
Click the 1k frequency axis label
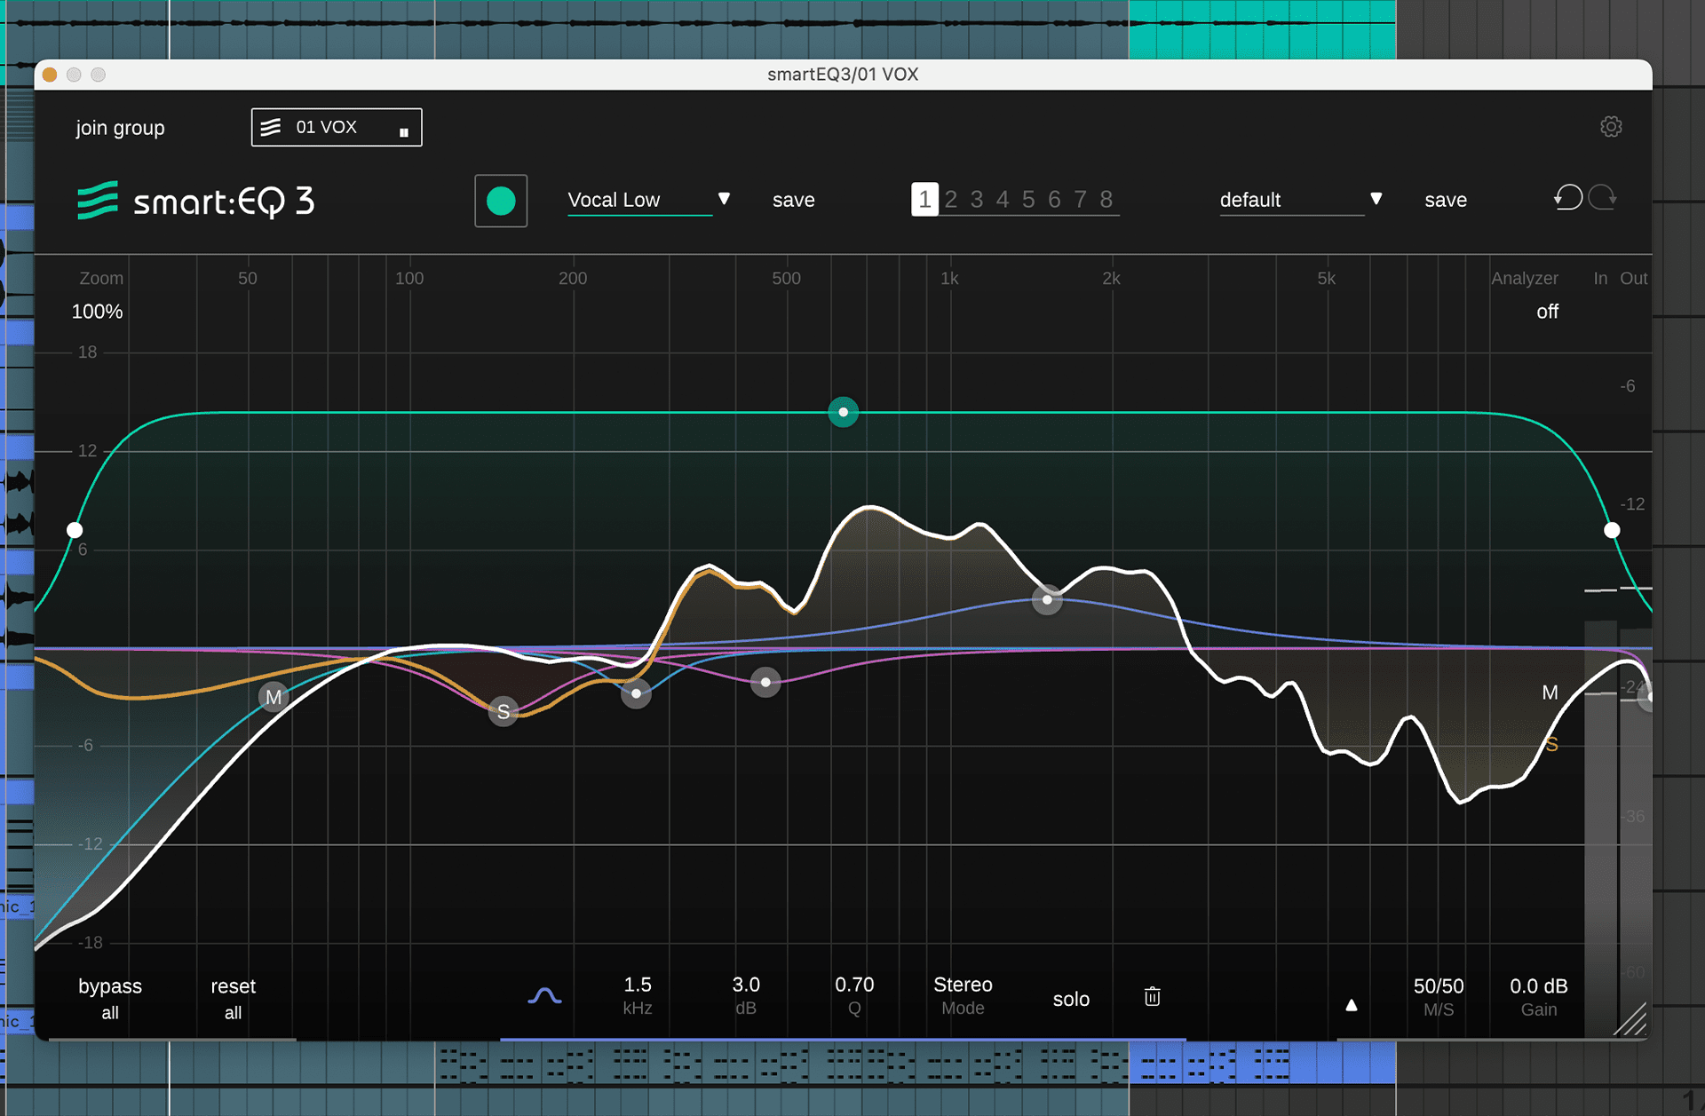949,278
